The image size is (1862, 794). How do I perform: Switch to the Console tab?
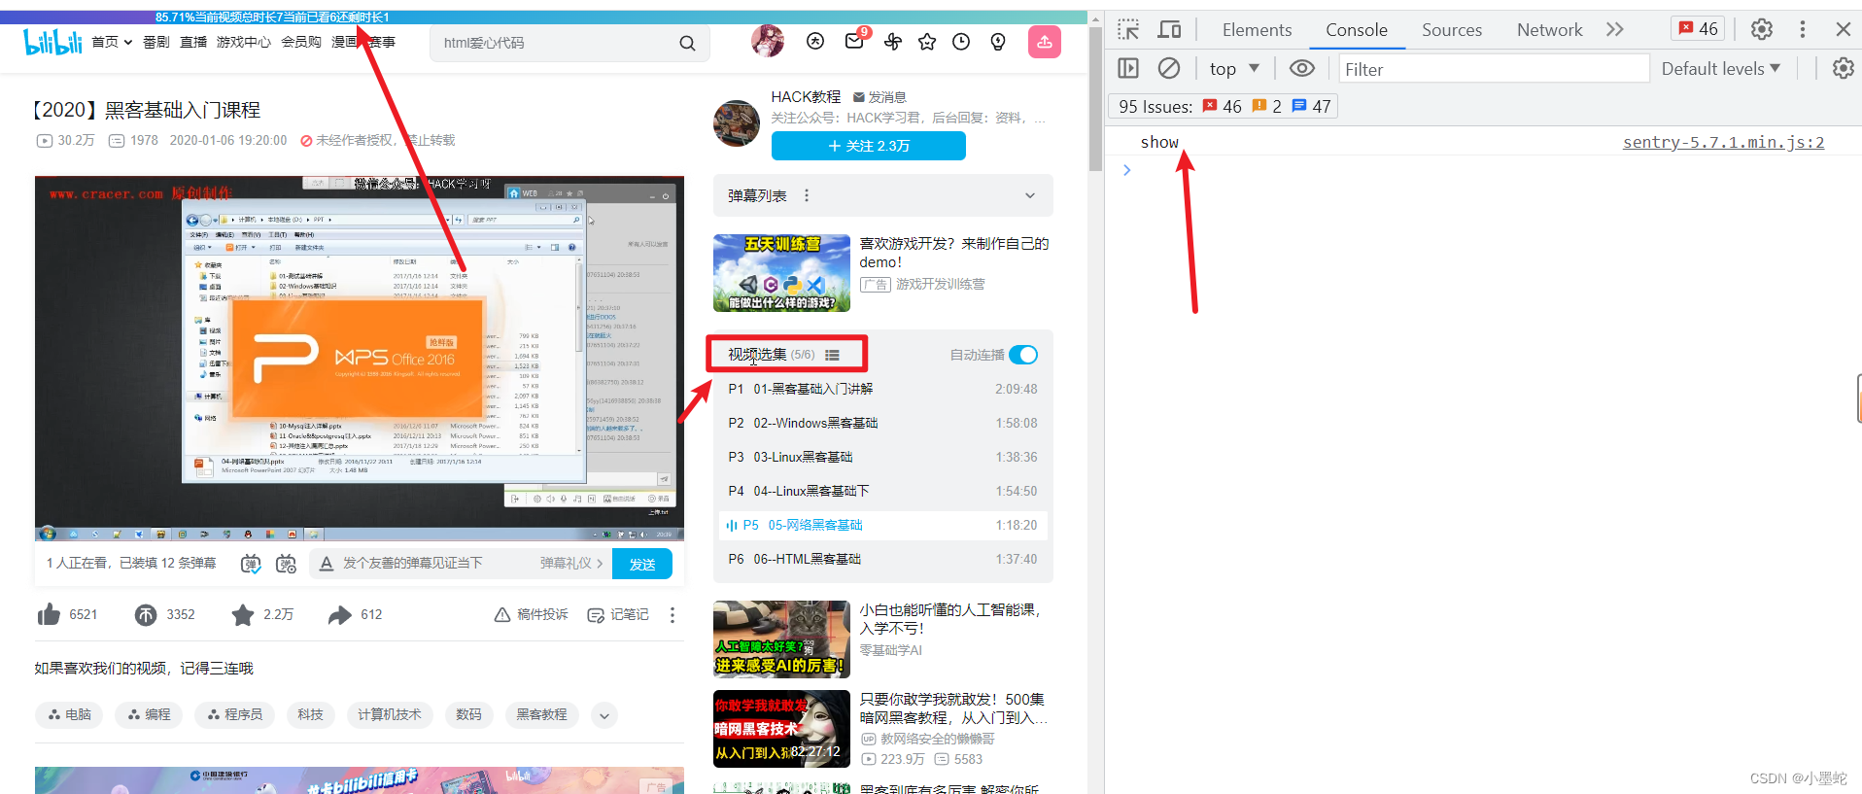pyautogui.click(x=1357, y=29)
